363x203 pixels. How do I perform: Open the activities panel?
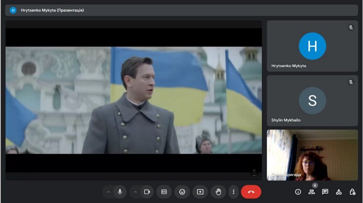[x=338, y=192]
